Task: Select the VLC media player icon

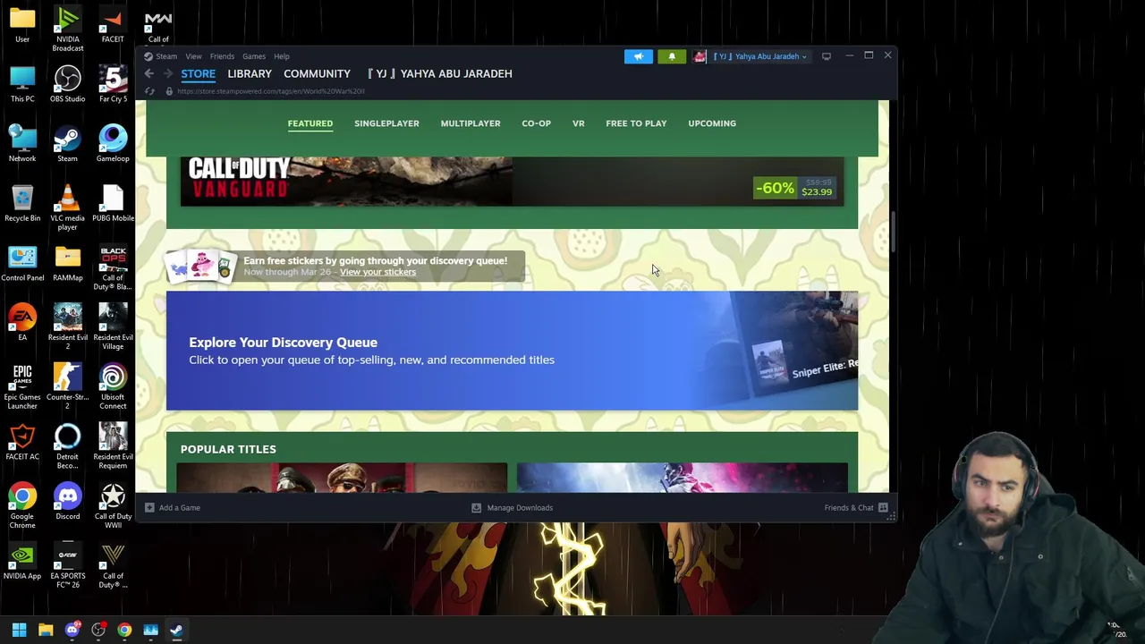Action: point(67,208)
